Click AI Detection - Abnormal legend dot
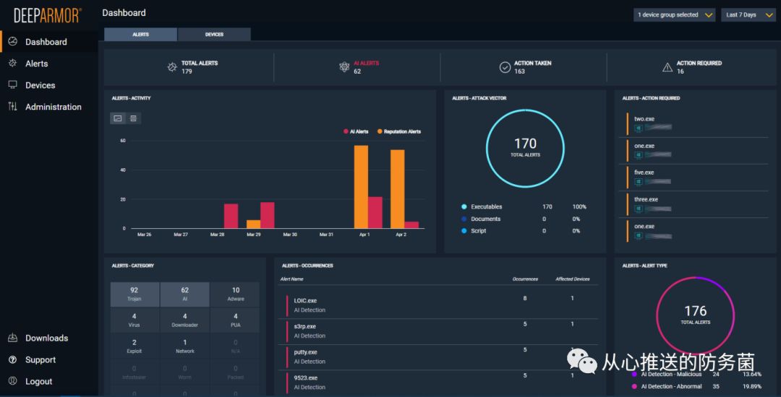Viewport: 781px width, 397px height. pos(634,386)
